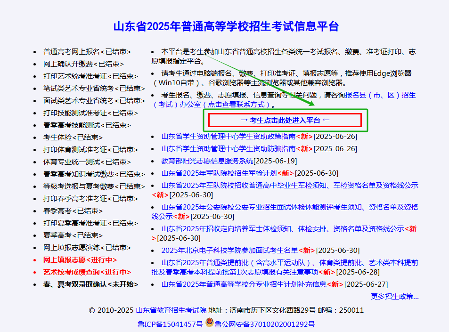Select 普通高考网上报名<已结束> item
This screenshot has height=332, width=449.
click(x=87, y=52)
